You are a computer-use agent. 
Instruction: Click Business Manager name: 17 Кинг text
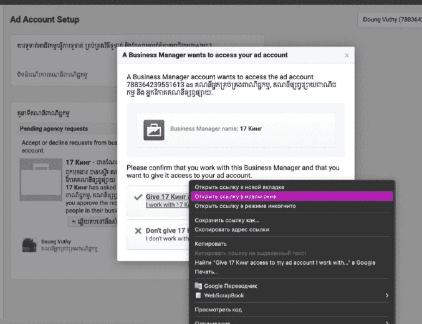click(x=216, y=128)
